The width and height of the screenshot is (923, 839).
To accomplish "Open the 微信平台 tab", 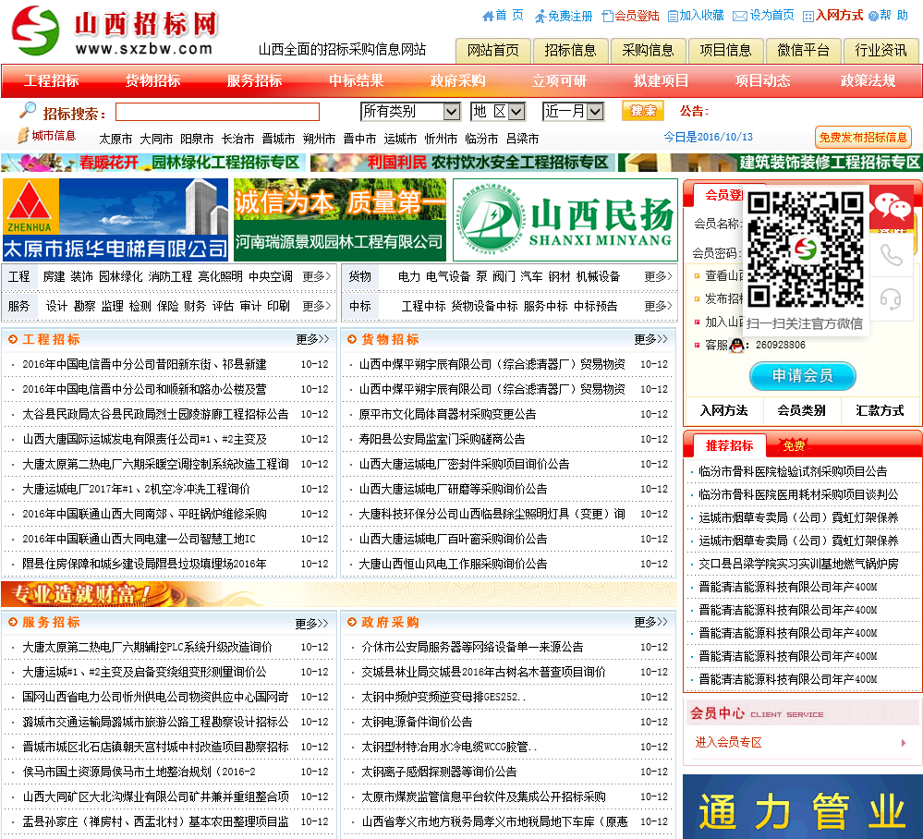I will coord(803,51).
